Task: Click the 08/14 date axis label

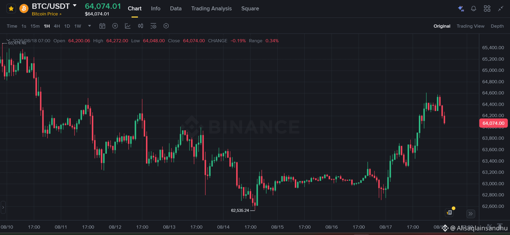Action: tap(223, 227)
